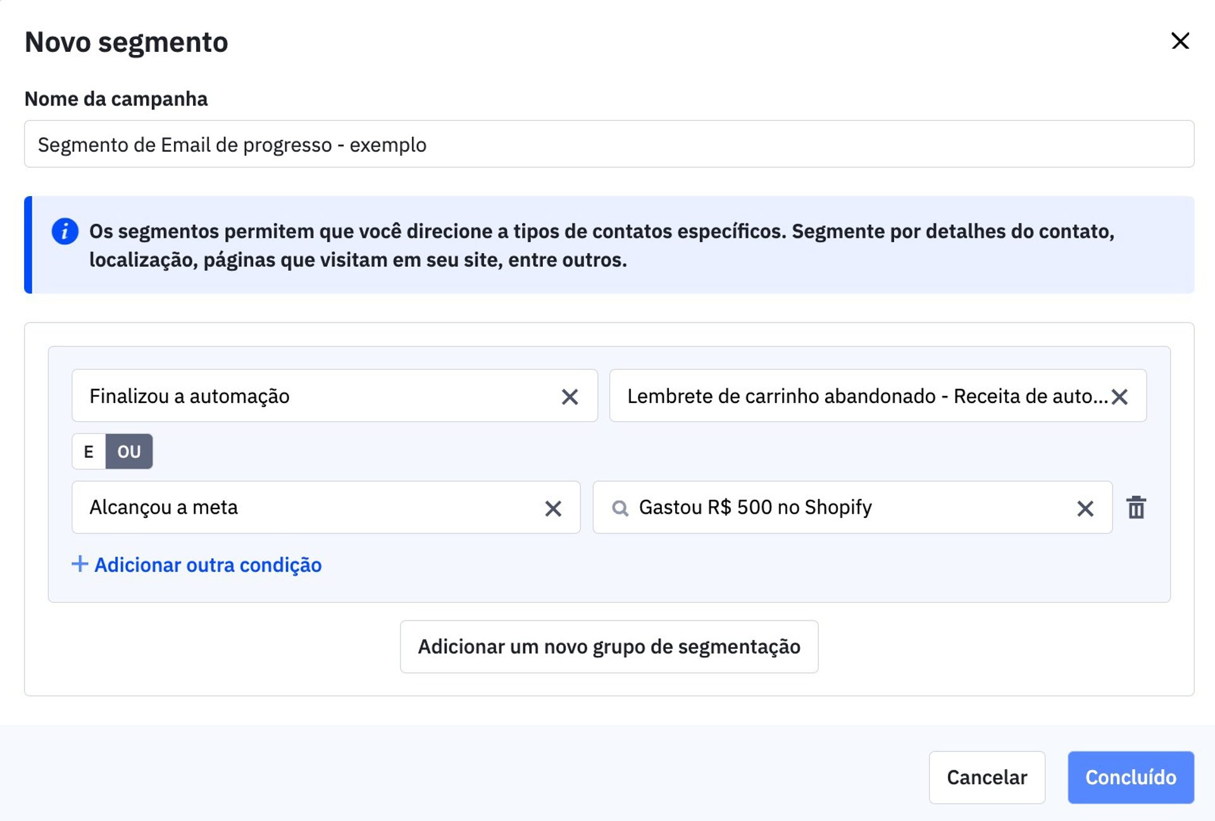Click 'Adicionar outra condição' link
1215x821 pixels.
[x=208, y=565]
